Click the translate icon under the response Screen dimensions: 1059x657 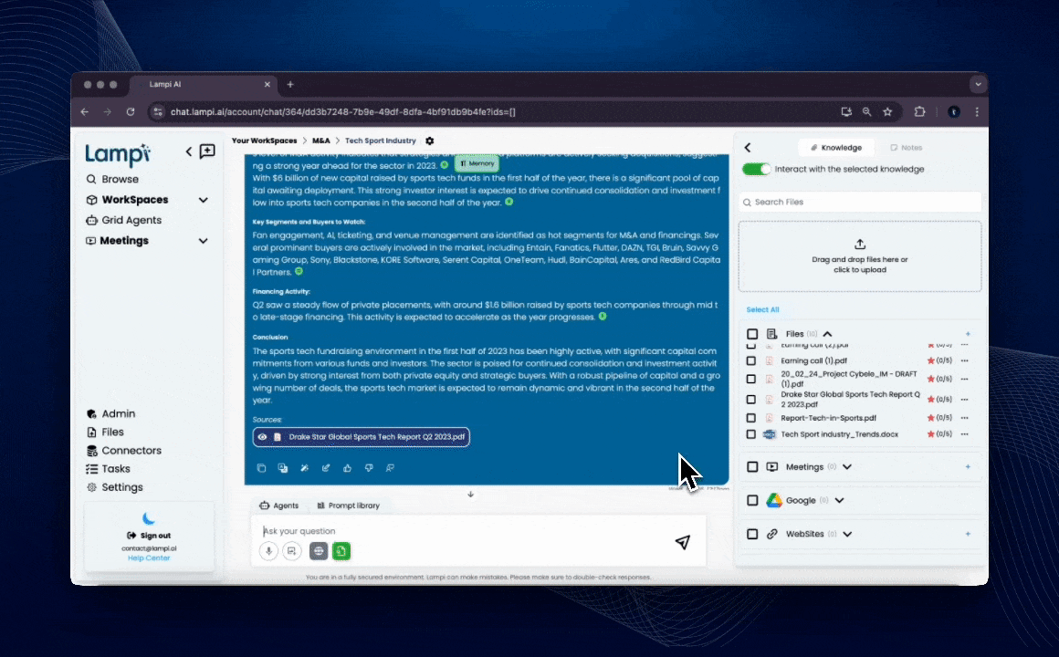pos(283,468)
